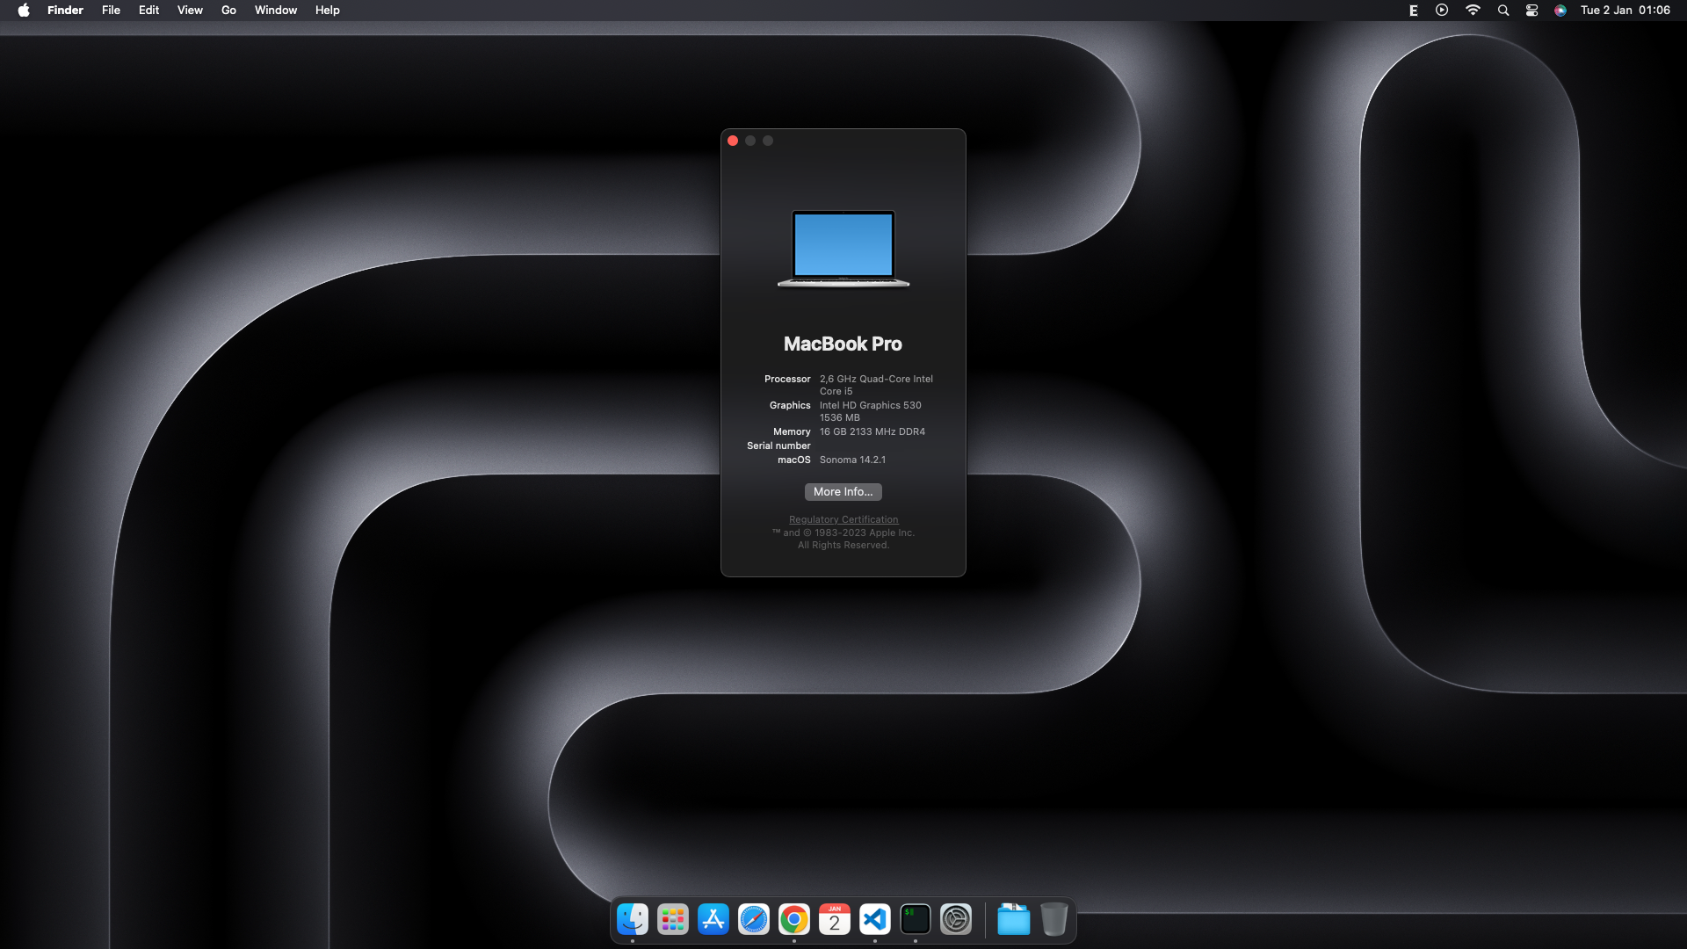Launch Visual Studio Code from Dock

click(875, 920)
